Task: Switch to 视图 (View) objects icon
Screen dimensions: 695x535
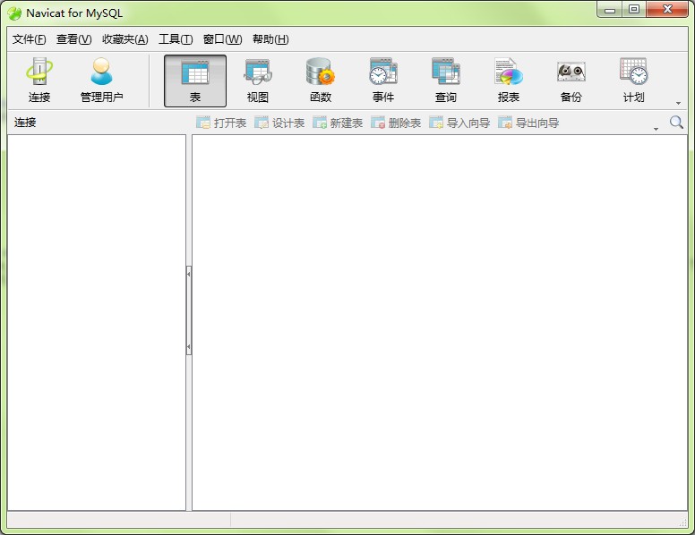Action: [258, 81]
